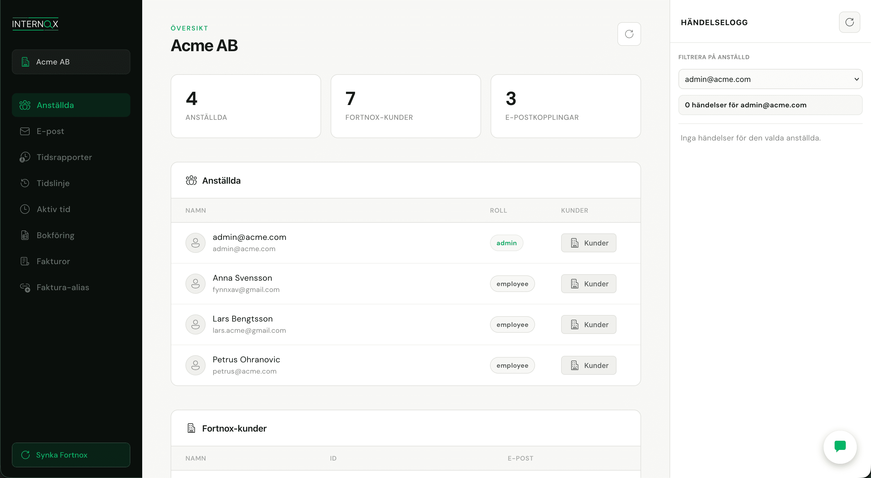Navigate to Aktiv tid
This screenshot has height=478, width=871.
pos(71,209)
